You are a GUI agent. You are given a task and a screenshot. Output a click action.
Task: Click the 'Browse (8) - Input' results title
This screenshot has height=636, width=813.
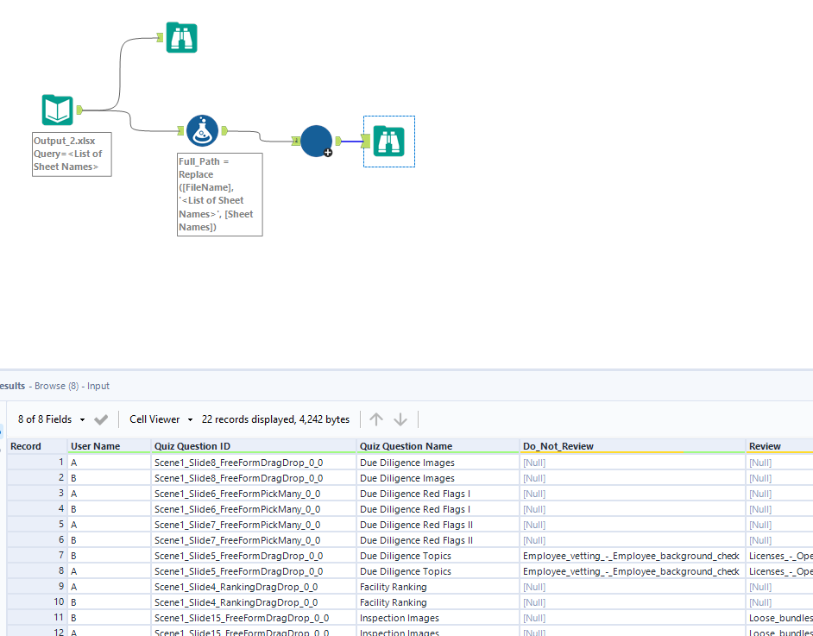(x=72, y=386)
